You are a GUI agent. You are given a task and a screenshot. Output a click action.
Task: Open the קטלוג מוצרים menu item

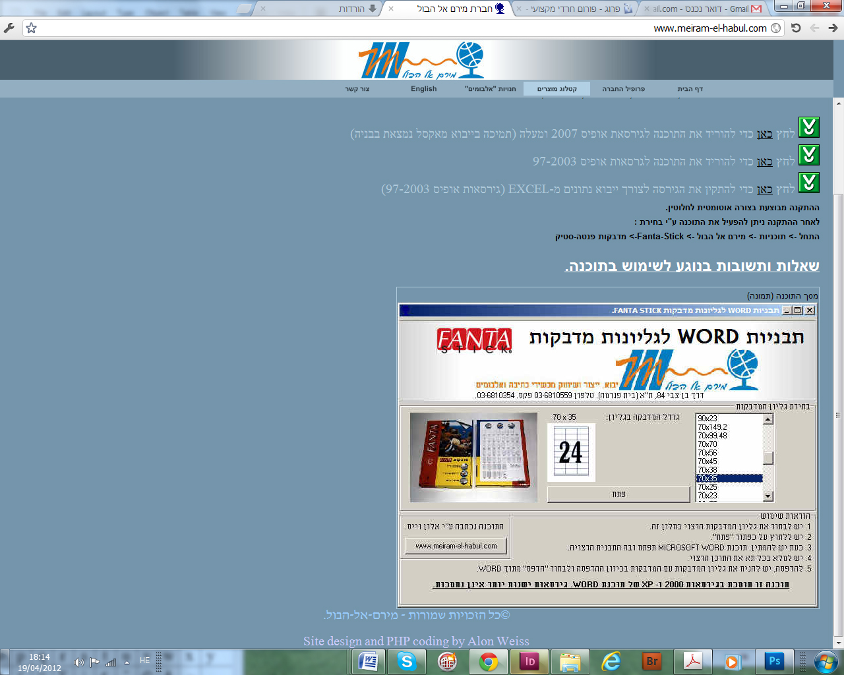pyautogui.click(x=557, y=89)
